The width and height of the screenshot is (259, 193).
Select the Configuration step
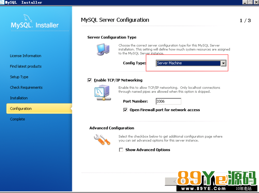click(x=39, y=109)
